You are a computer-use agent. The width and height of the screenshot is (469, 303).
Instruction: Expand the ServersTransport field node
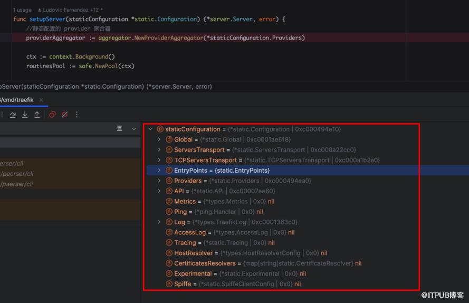coord(159,150)
